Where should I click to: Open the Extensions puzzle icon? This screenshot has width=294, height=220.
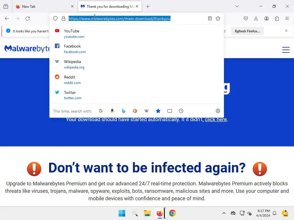point(277,18)
